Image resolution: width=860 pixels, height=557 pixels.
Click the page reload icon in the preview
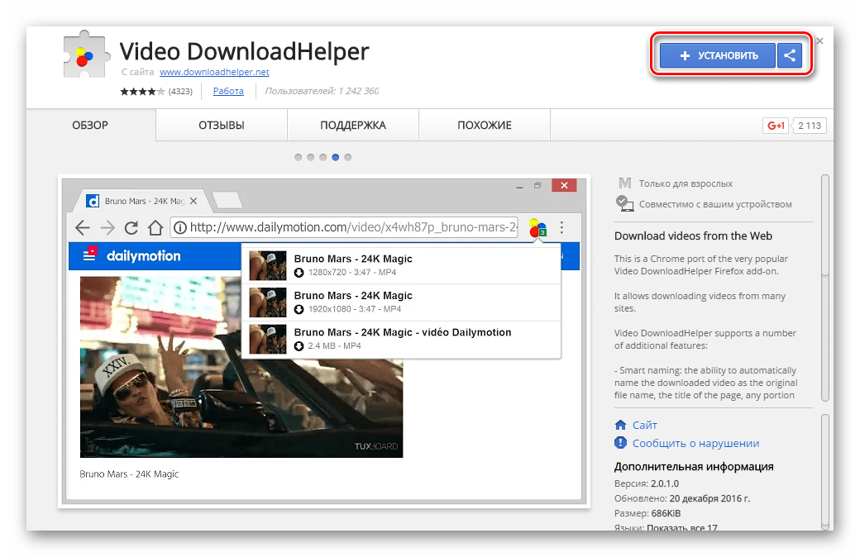[131, 227]
